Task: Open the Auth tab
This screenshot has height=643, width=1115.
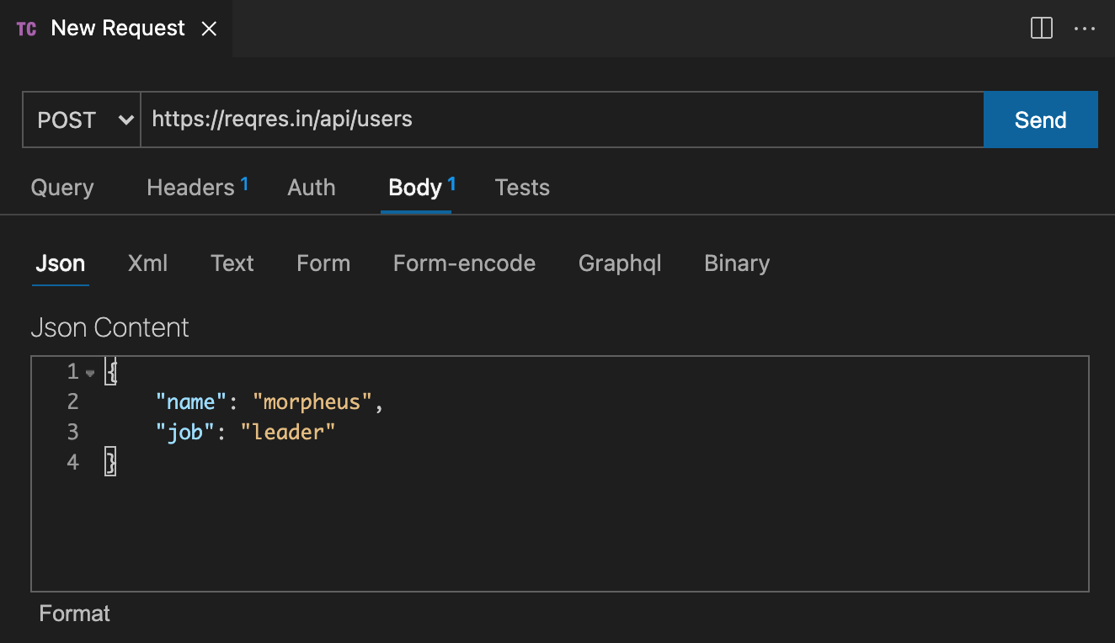Action: tap(312, 188)
